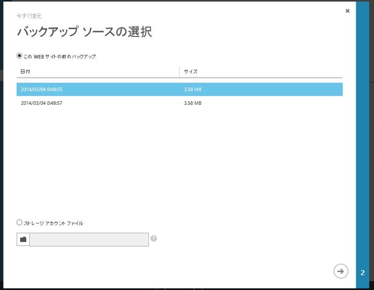
Task: Close the restore dialog with the X
Action: (348, 11)
